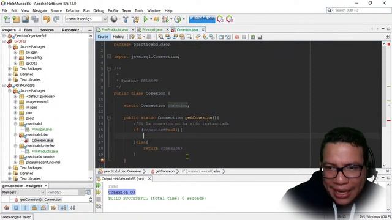Click the Save All toolbar icon
The width and height of the screenshot is (392, 220).
click(x=35, y=19)
